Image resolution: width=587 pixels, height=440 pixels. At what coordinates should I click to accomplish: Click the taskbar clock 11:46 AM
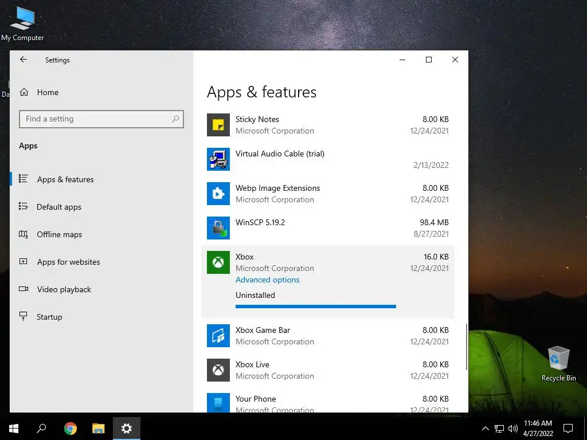pos(538,423)
